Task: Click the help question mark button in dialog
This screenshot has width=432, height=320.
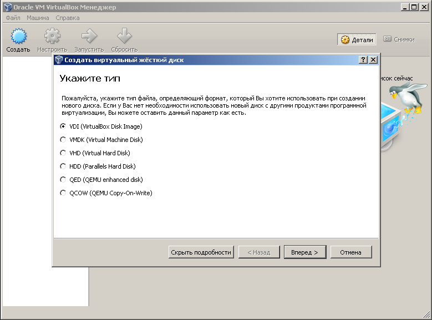Action: point(363,60)
